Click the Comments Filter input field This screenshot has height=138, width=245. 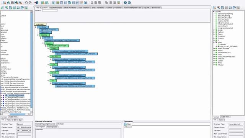pyautogui.click(x=171, y=124)
